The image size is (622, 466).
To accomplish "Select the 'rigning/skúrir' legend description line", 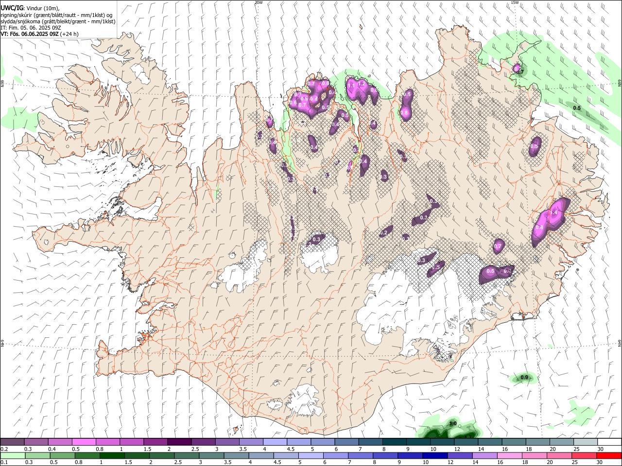I will coord(56,15).
